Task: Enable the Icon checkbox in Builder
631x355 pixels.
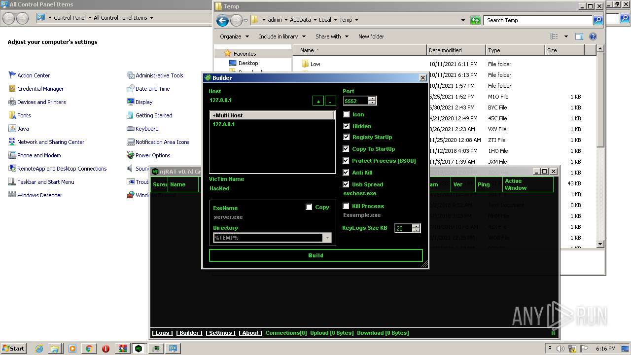Action: tap(347, 114)
